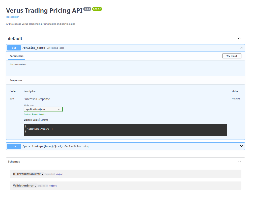The height and width of the screenshot is (211, 254).
Task: Expand the /pair_lookup operation
Action: coord(241,146)
